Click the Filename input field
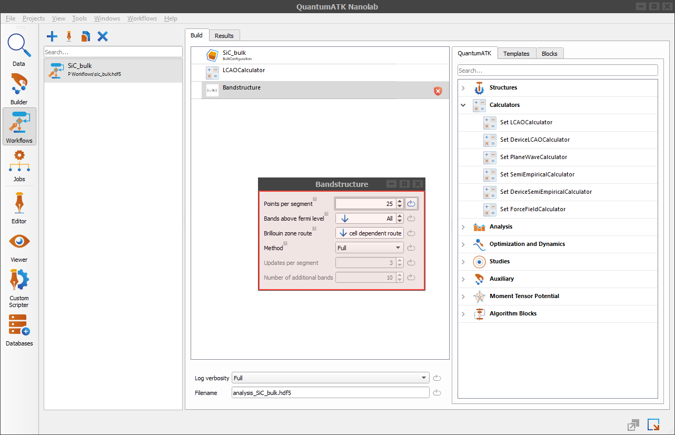Image resolution: width=675 pixels, height=435 pixels. pos(331,393)
